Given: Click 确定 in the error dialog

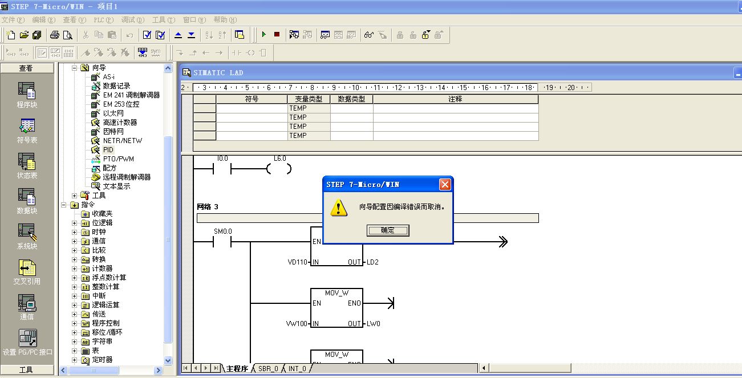Looking at the screenshot, I should (388, 230).
